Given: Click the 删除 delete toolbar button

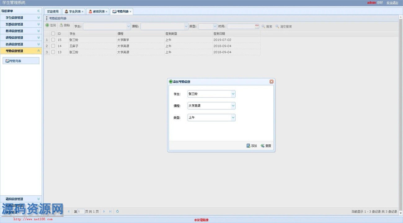Looking at the screenshot, I should (65, 26).
